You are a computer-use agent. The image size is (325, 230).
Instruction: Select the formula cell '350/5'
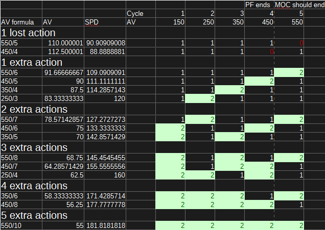(x=21, y=137)
